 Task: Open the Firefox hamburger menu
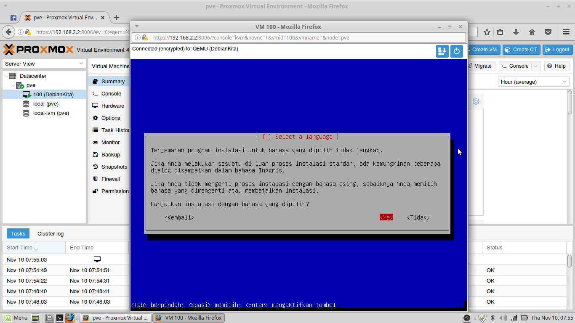click(x=566, y=32)
